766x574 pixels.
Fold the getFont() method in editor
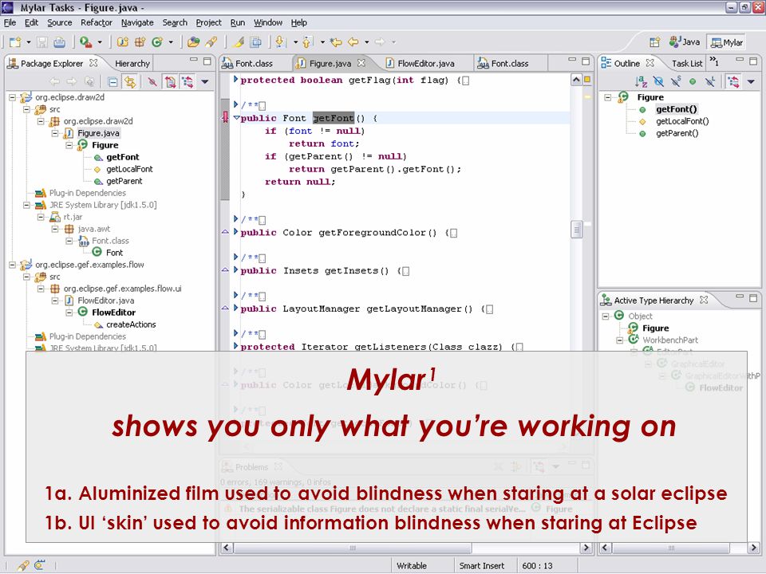point(236,118)
